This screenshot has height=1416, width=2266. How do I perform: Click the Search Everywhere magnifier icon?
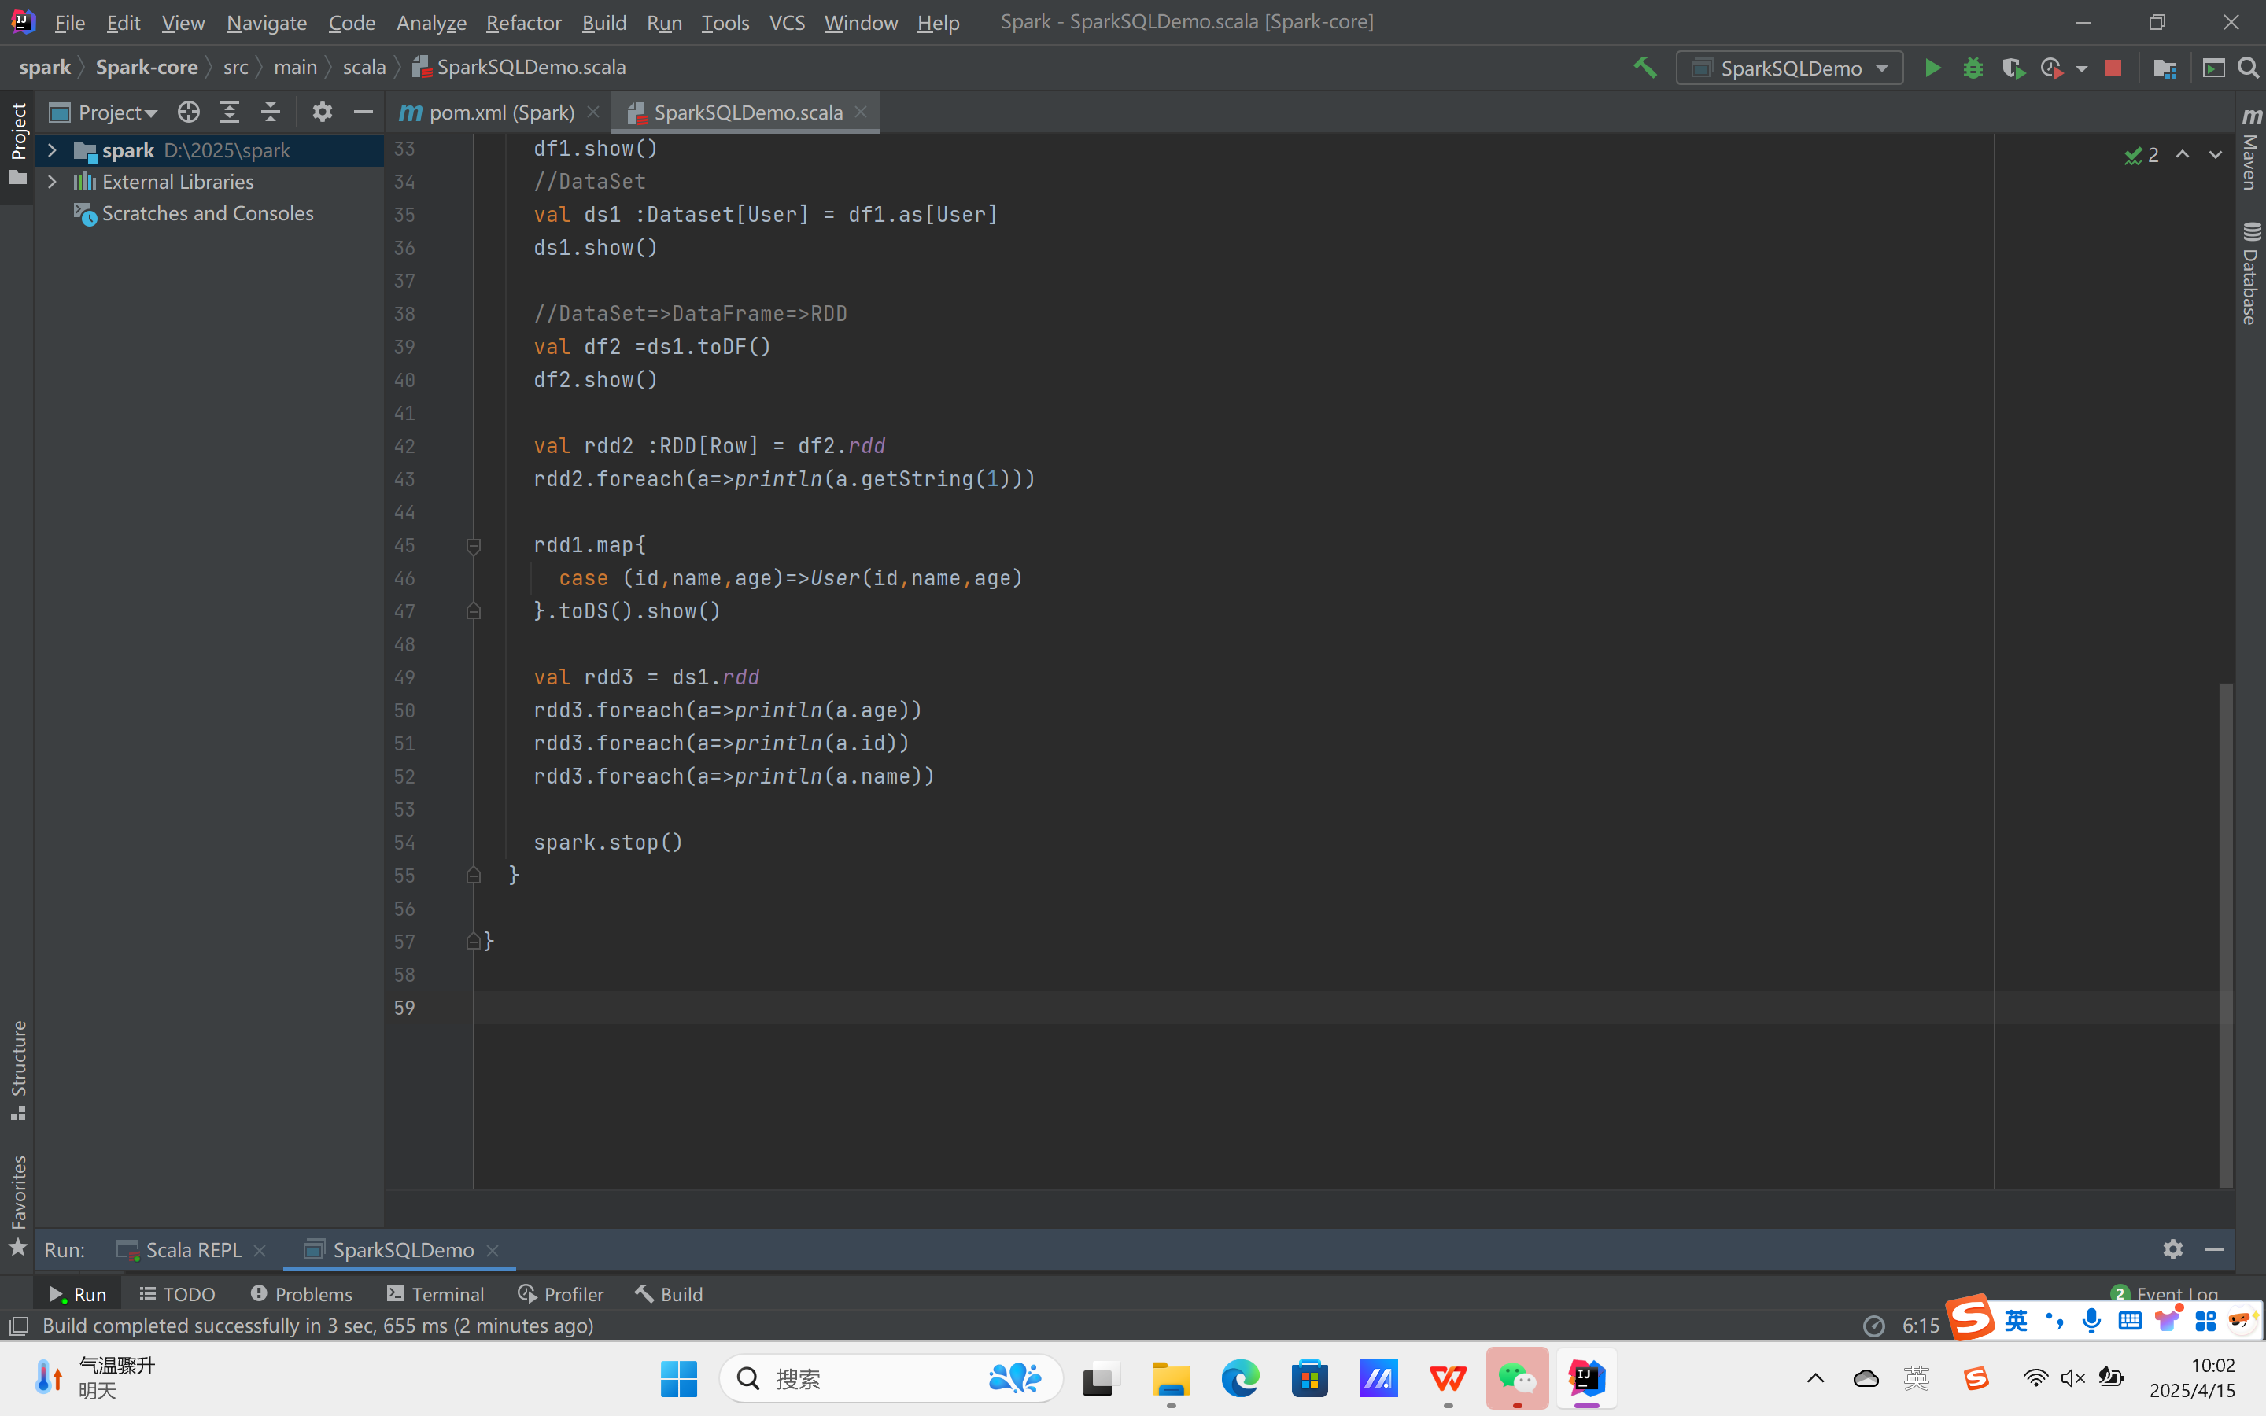pyautogui.click(x=2248, y=68)
